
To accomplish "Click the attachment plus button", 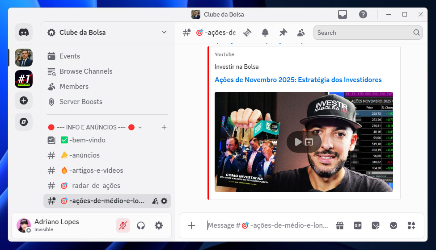I will point(191,225).
